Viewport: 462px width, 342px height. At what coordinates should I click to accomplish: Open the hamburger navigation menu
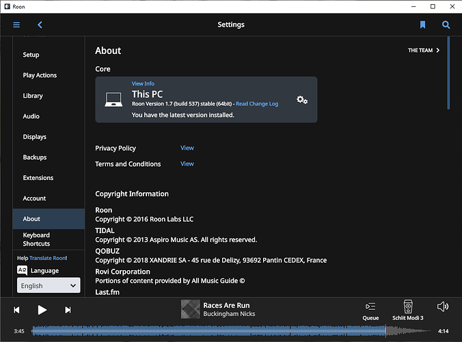16,25
